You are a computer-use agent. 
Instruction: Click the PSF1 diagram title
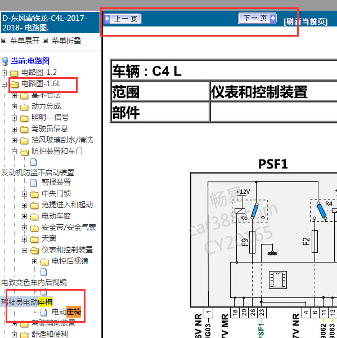tap(273, 164)
